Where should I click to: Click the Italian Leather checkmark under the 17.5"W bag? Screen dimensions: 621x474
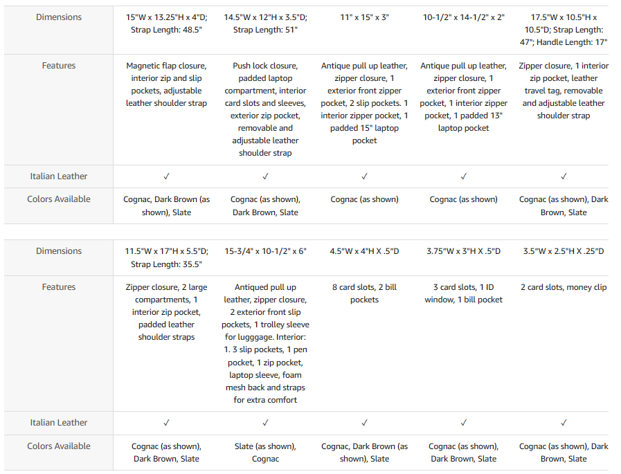pos(564,176)
